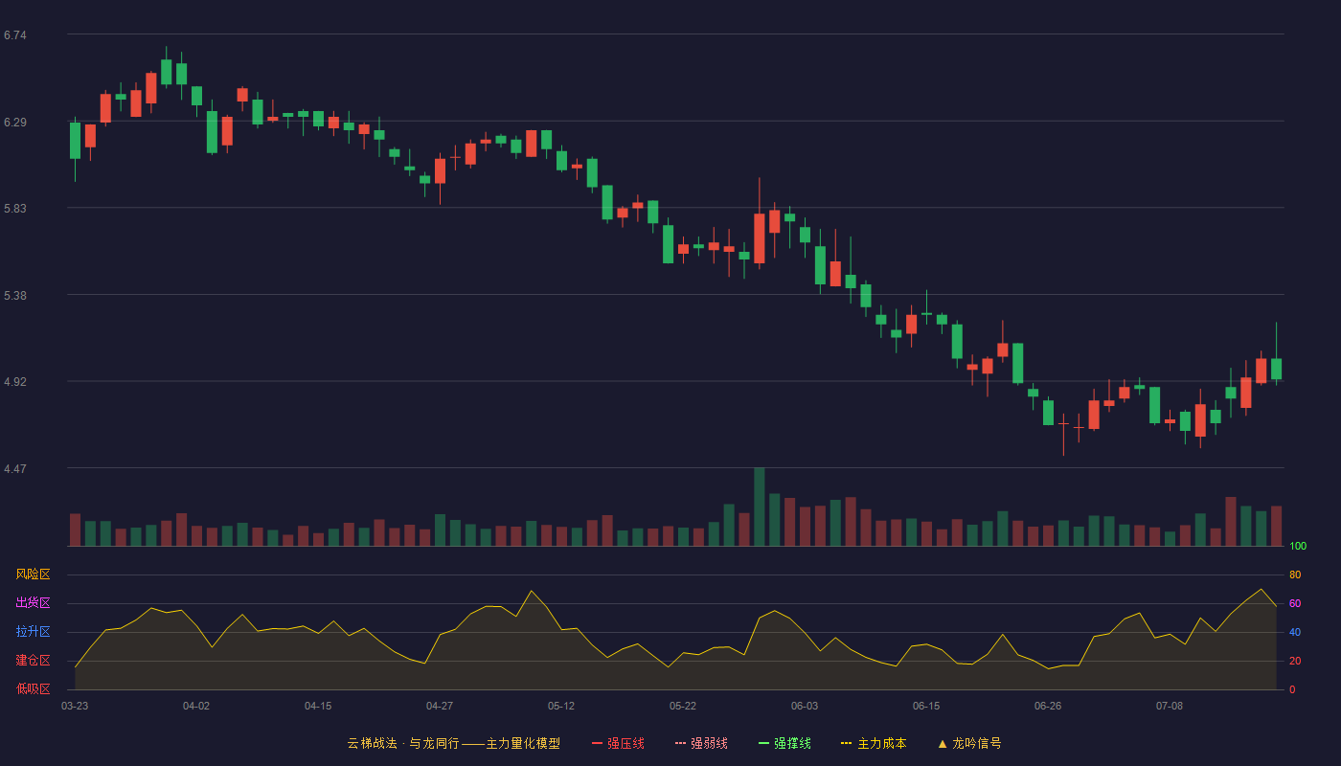Toggle the 强弱线 legend series

[701, 743]
